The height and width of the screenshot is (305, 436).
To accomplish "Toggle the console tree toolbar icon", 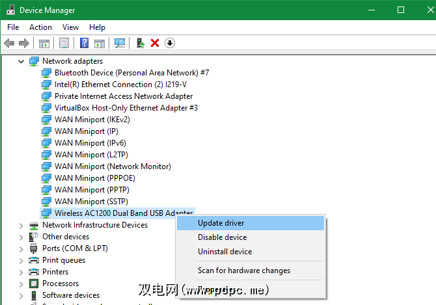I will tap(44, 44).
